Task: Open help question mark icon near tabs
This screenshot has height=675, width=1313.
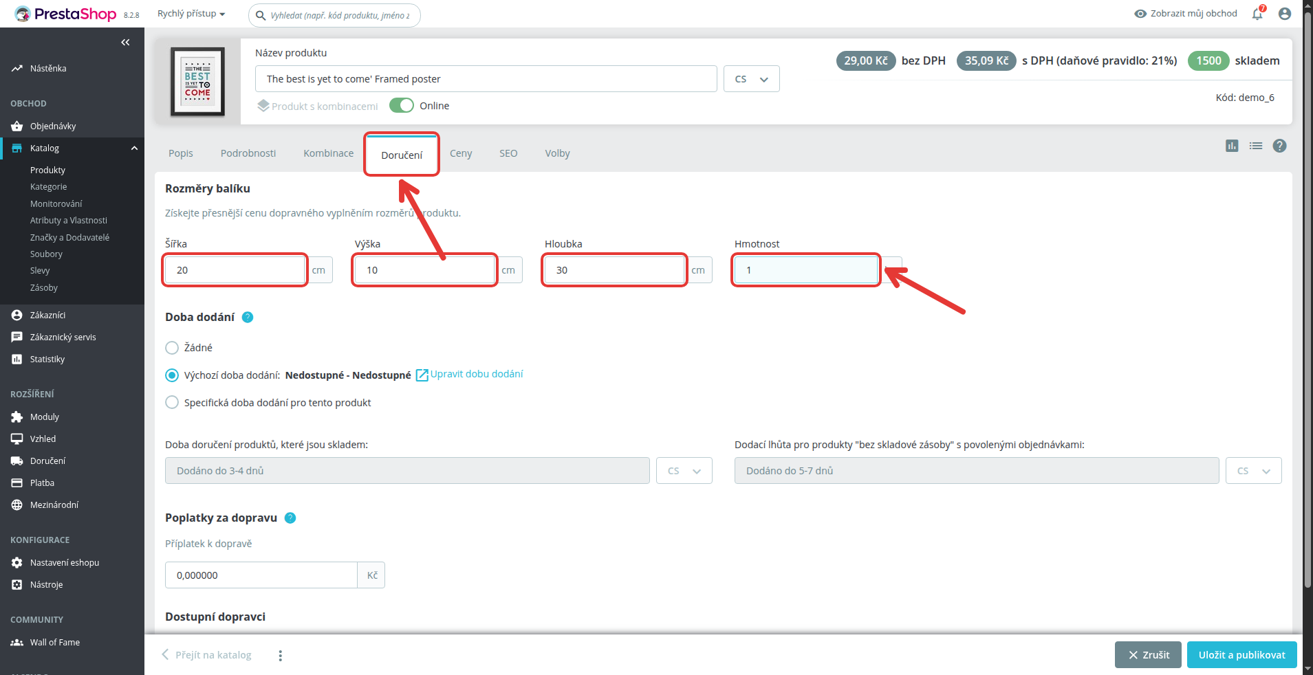Action: 1279,146
